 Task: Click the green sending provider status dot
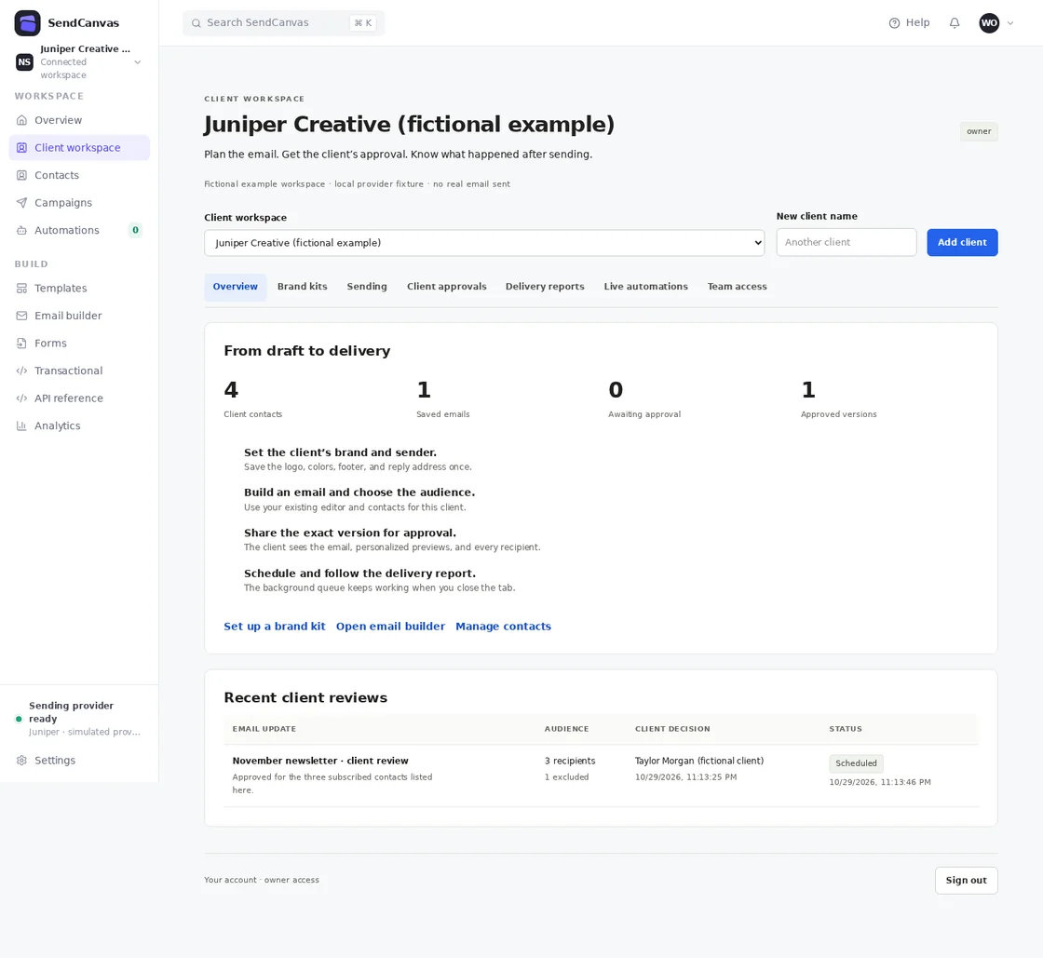(x=19, y=719)
